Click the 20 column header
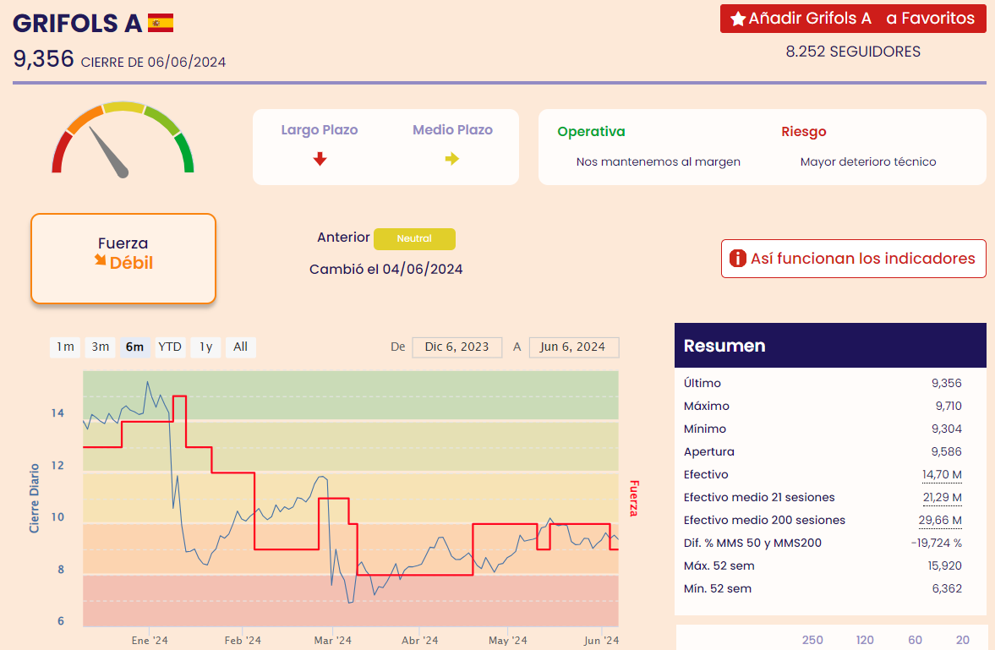 (x=963, y=640)
